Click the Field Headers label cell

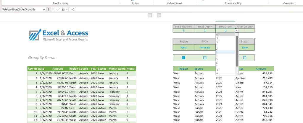183,27
